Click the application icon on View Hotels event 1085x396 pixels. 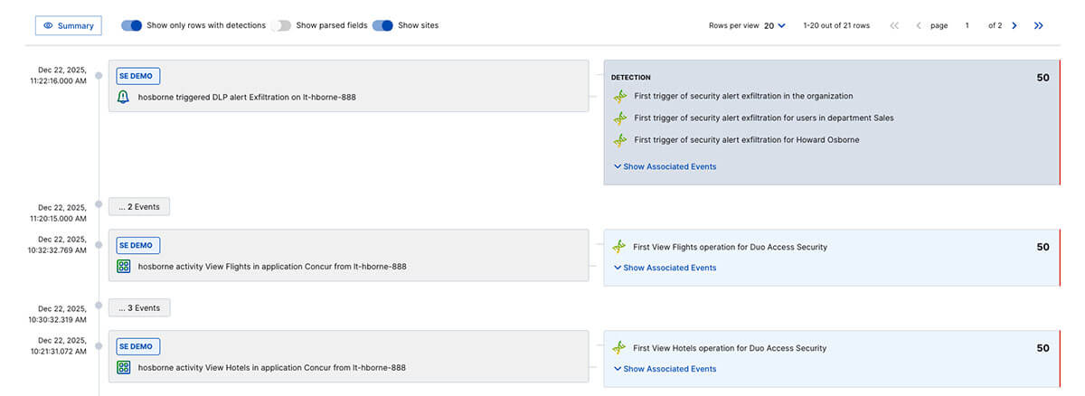click(123, 367)
